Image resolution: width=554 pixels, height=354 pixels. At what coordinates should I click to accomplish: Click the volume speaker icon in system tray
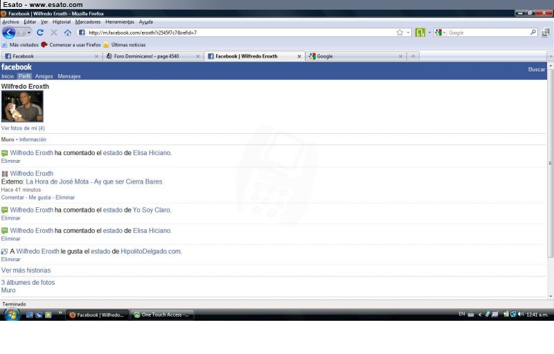[x=520, y=315]
